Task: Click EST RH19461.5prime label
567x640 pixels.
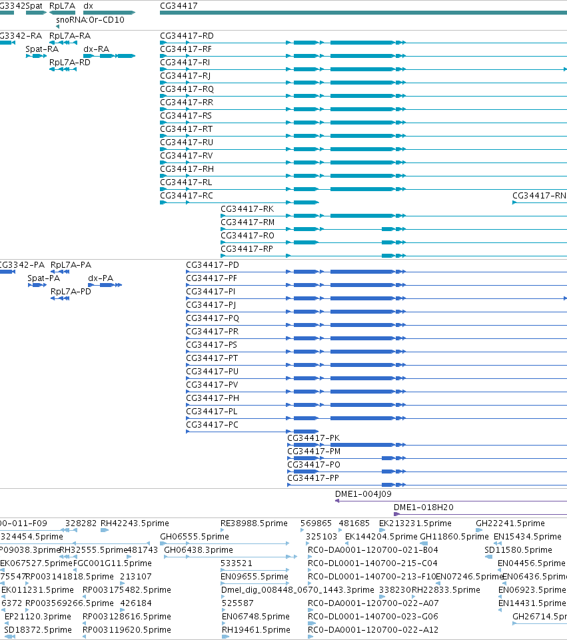Action: click(256, 630)
